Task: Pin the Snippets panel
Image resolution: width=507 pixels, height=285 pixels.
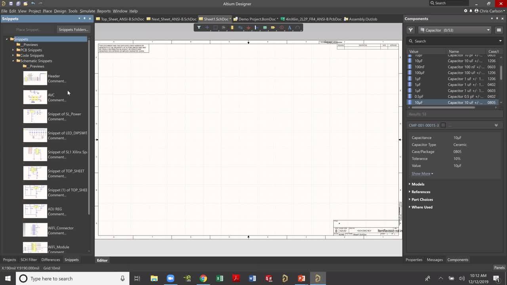Action: pos(84,18)
